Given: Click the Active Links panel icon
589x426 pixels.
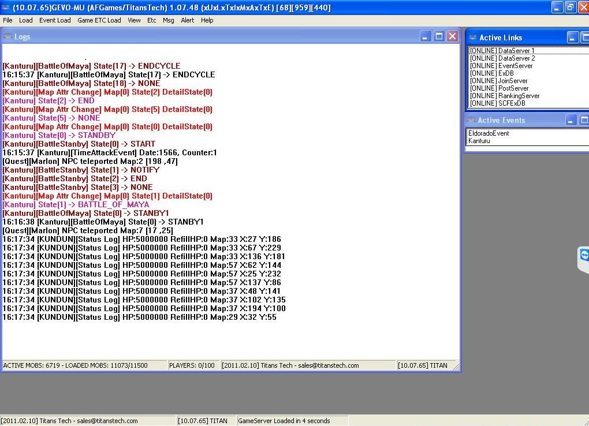Looking at the screenshot, I should (472, 38).
